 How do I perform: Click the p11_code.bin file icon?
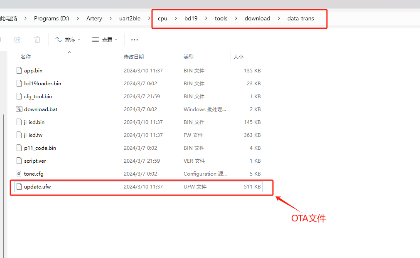click(x=19, y=148)
